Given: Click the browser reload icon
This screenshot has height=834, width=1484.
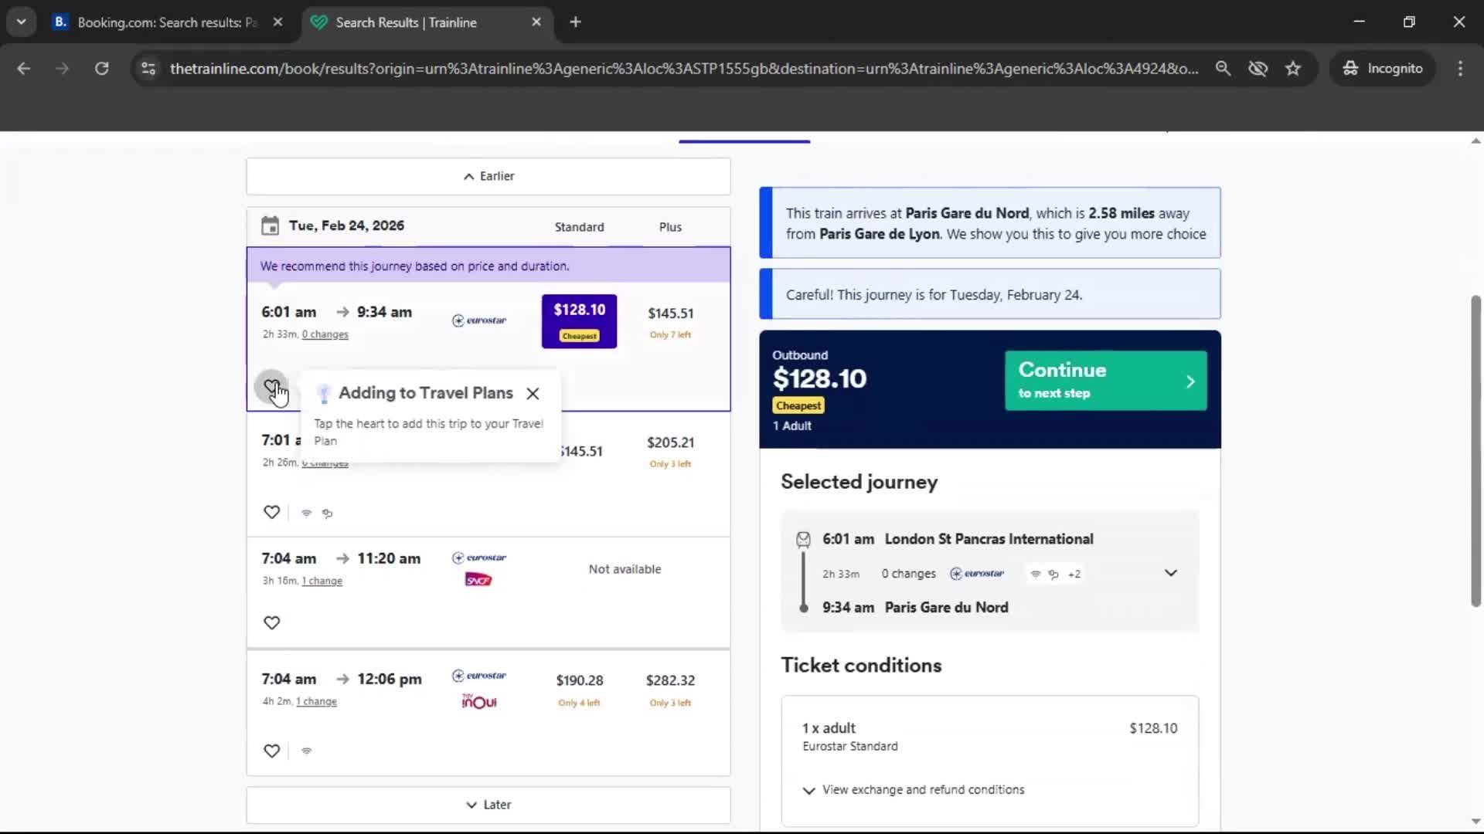Looking at the screenshot, I should [x=101, y=69].
